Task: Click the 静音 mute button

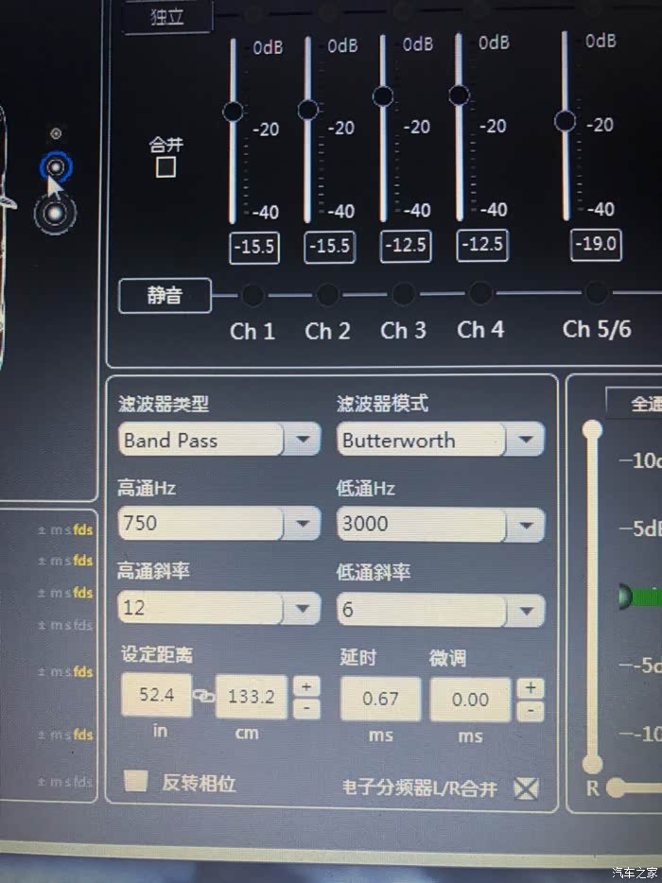Action: pyautogui.click(x=165, y=295)
